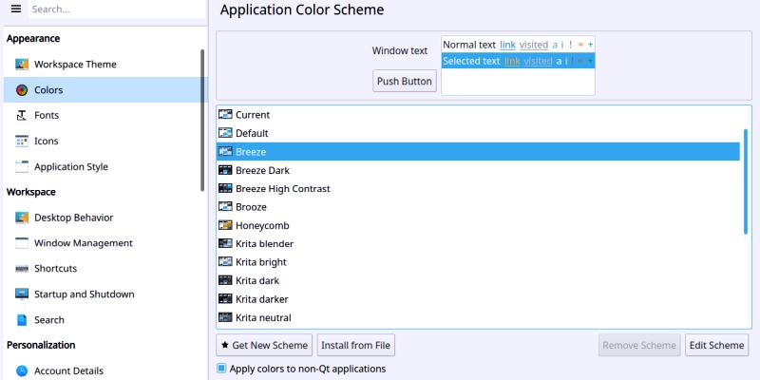Screen dimensions: 760x380
Task: Select the Icons settings icon
Action: (x=22, y=142)
